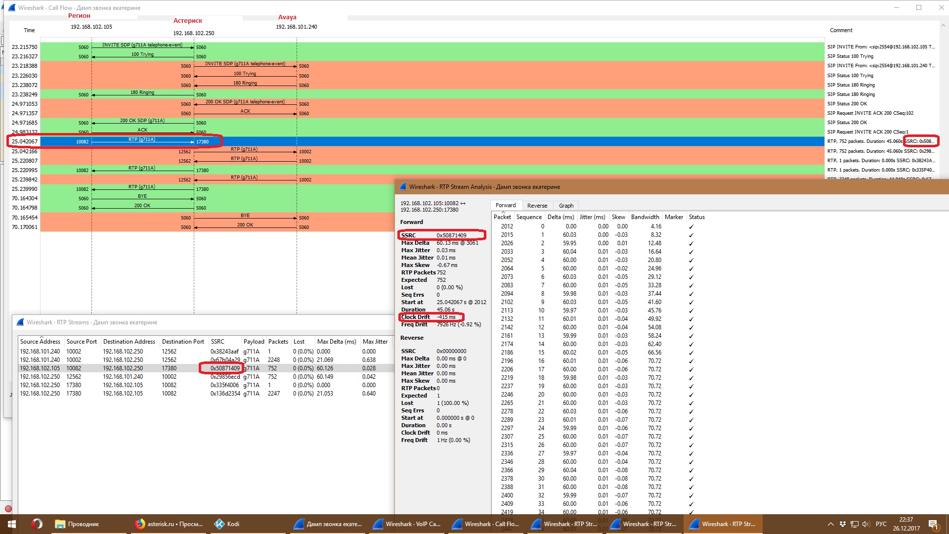Open Проводник file explorer taskbar item
Viewport: 949px width, 534px height.
(78, 524)
